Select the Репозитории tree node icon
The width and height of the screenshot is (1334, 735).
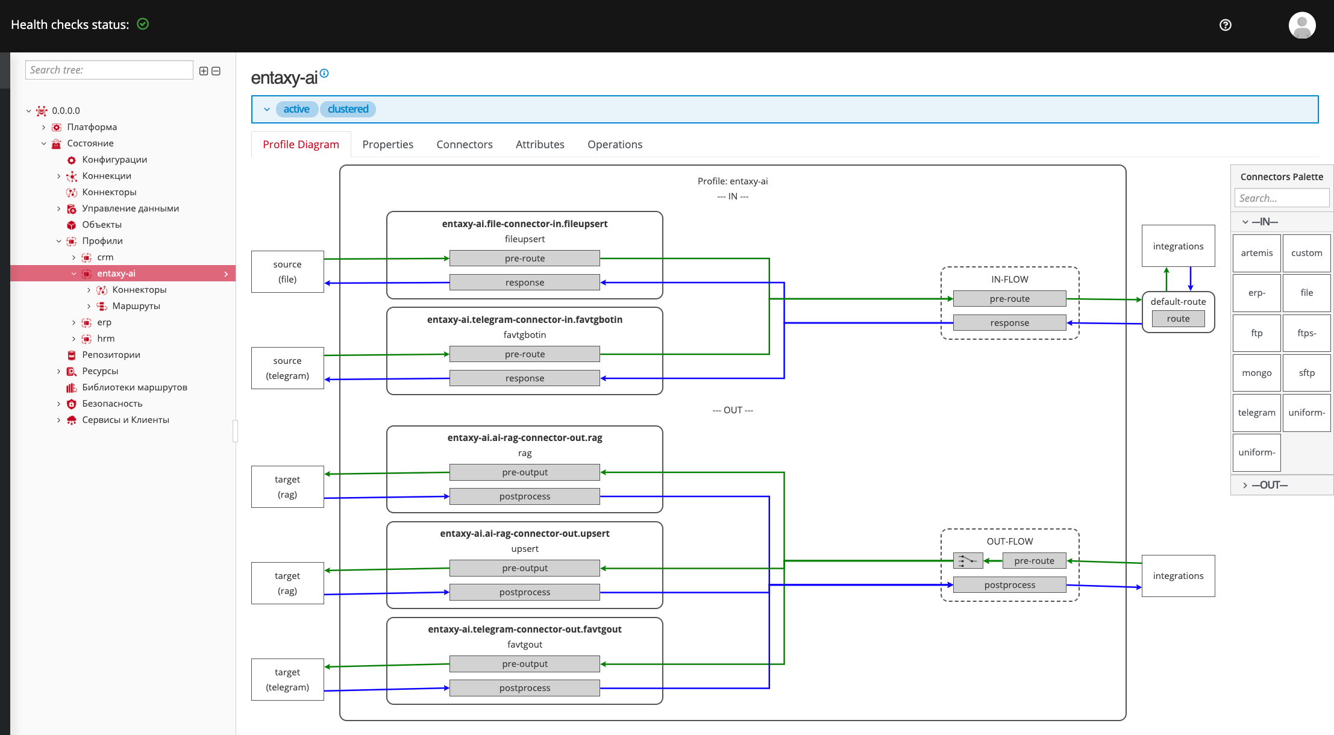tap(72, 355)
